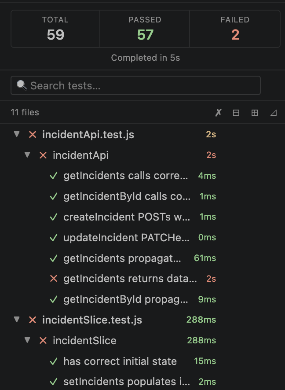Collapse the incidentApi suite group
Viewport: 285px width, 390px height.
[x=27, y=155]
